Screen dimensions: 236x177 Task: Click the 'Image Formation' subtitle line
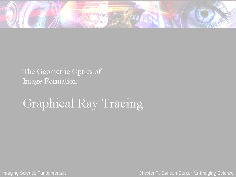coord(50,81)
